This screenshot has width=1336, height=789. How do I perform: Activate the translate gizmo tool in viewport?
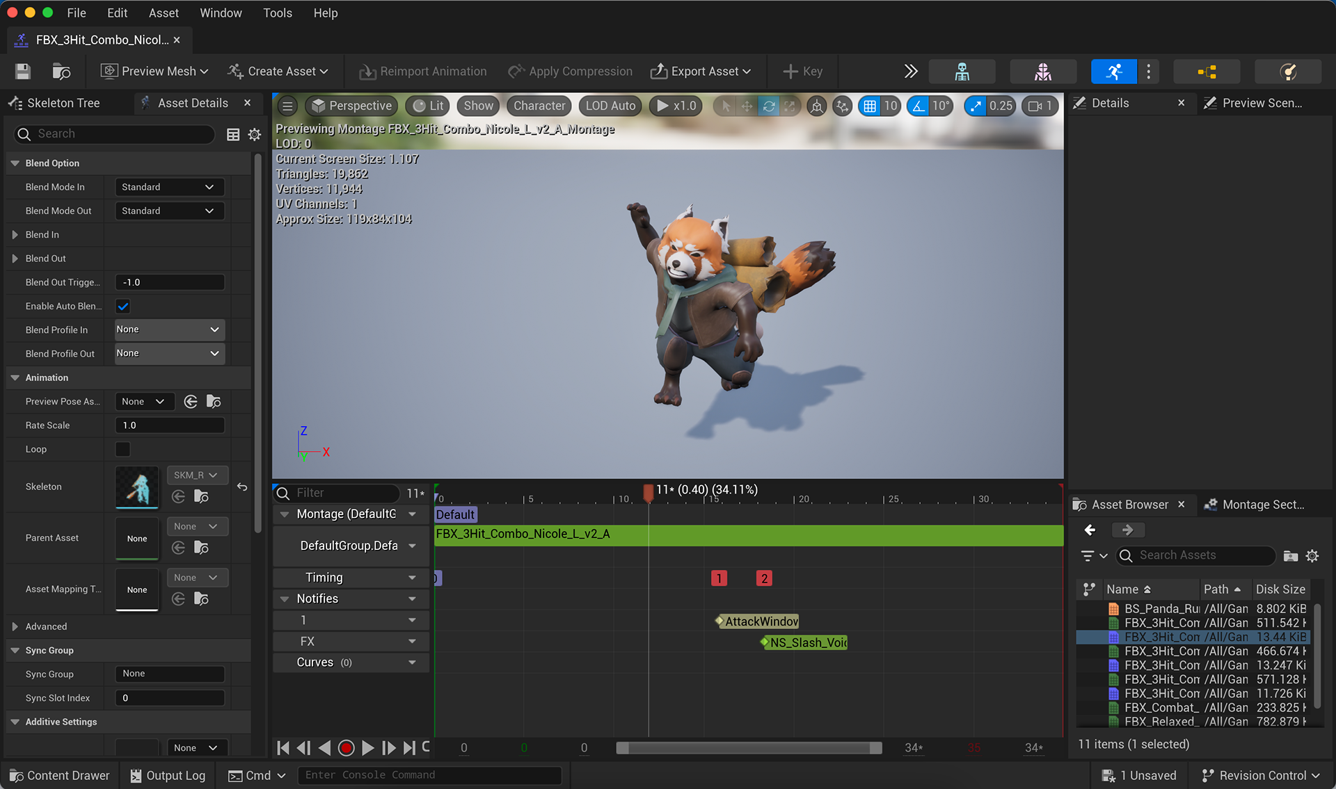pos(747,106)
